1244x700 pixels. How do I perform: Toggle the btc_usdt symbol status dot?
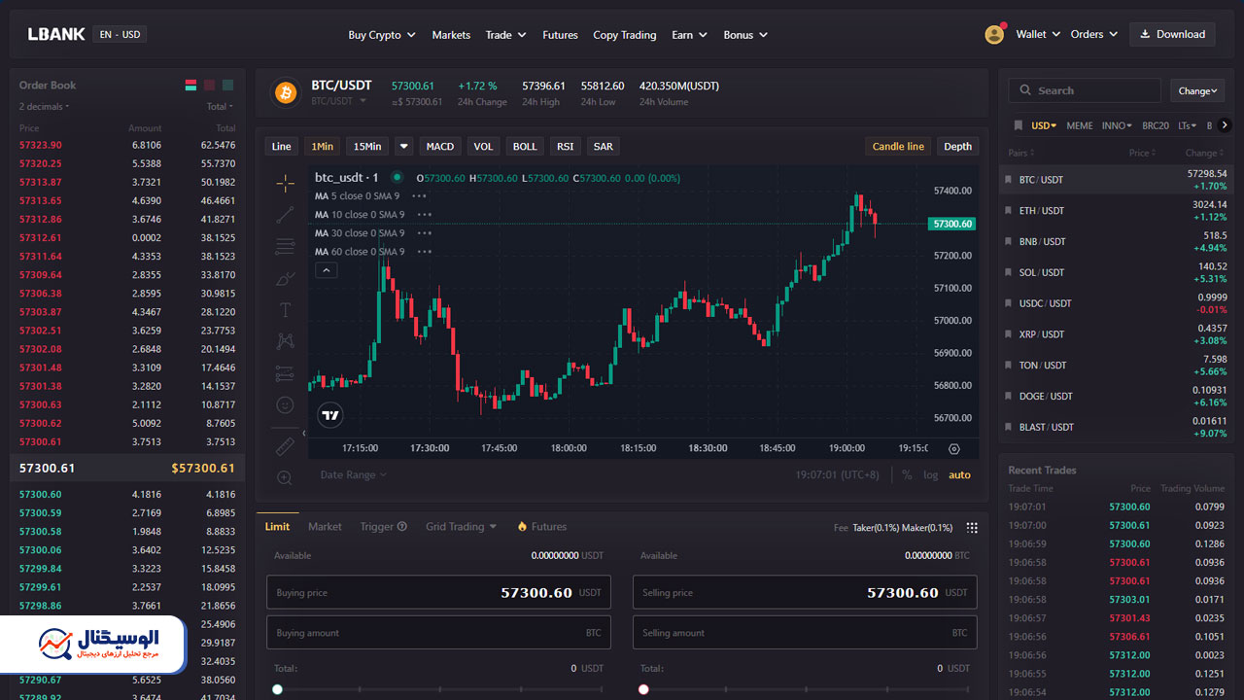click(397, 178)
